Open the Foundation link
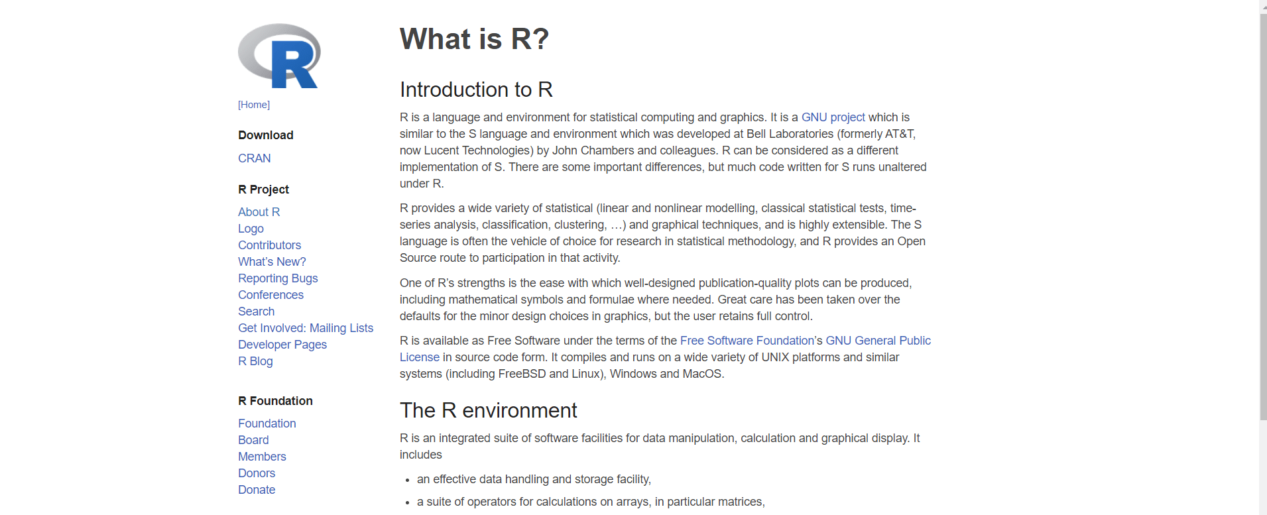The image size is (1267, 515). 267,424
